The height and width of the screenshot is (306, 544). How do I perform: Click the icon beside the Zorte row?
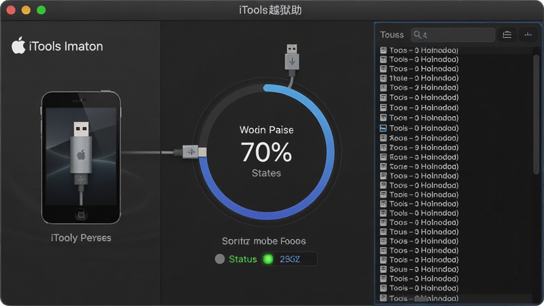tap(383, 166)
